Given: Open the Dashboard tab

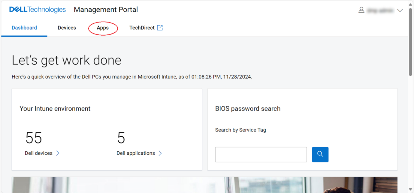Looking at the screenshot, I should click(x=24, y=28).
